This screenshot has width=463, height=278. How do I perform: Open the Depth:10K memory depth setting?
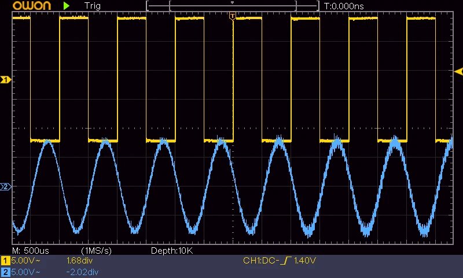(172, 251)
